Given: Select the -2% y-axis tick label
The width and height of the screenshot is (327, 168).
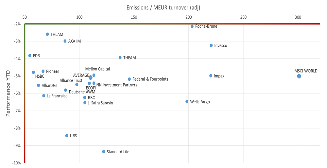Looking at the screenshot, I should pyautogui.click(x=18, y=24).
